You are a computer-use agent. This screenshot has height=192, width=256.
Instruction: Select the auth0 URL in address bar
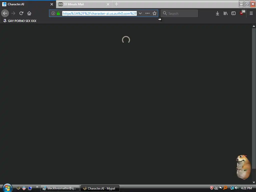pos(99,13)
